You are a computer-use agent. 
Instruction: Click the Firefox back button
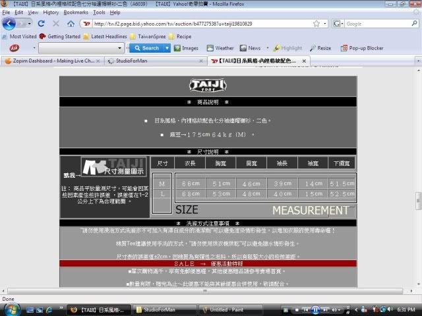(9, 24)
